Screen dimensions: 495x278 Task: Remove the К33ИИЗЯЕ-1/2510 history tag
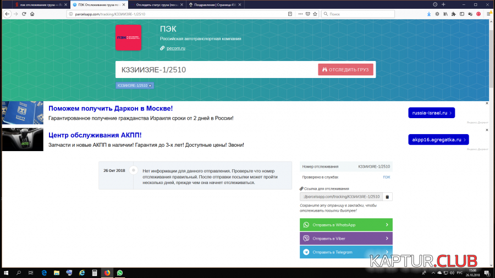coord(150,85)
